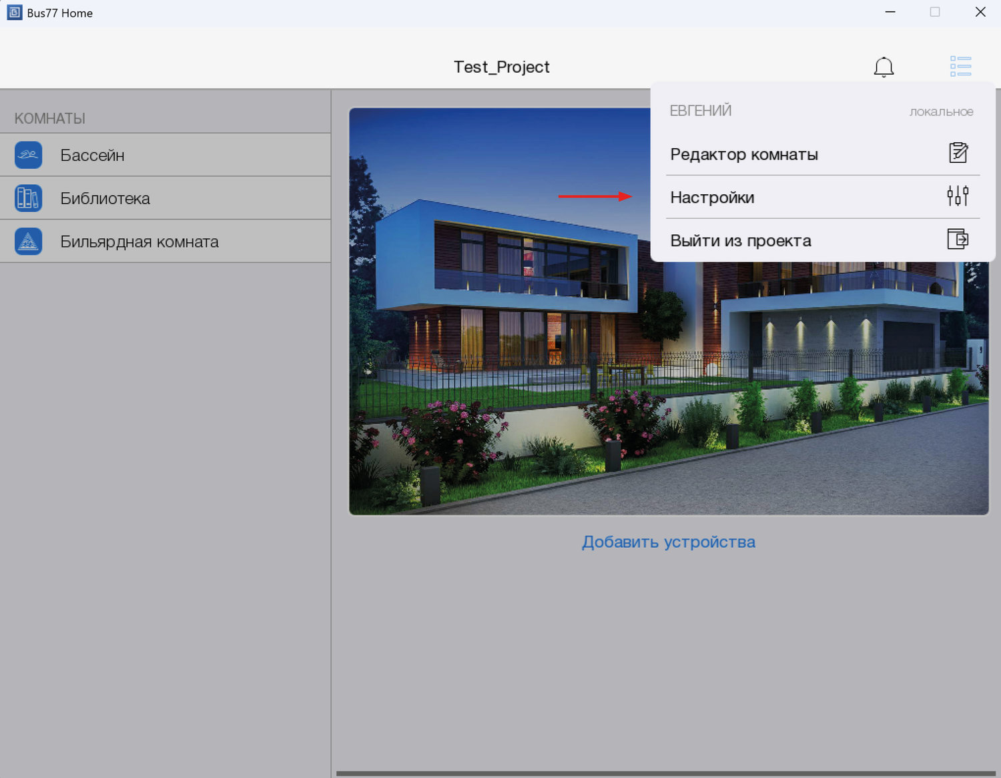
Task: Click the Библиотека books icon
Action: (28, 198)
